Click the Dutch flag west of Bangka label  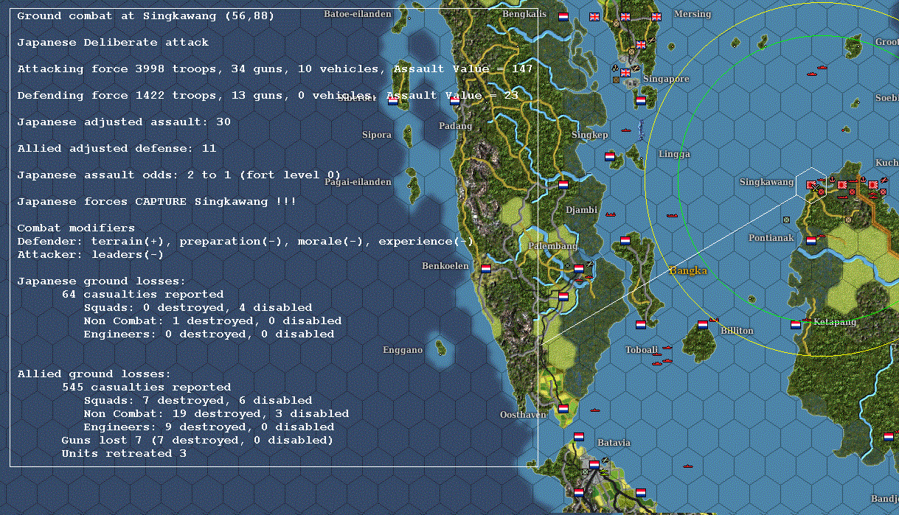[625, 240]
